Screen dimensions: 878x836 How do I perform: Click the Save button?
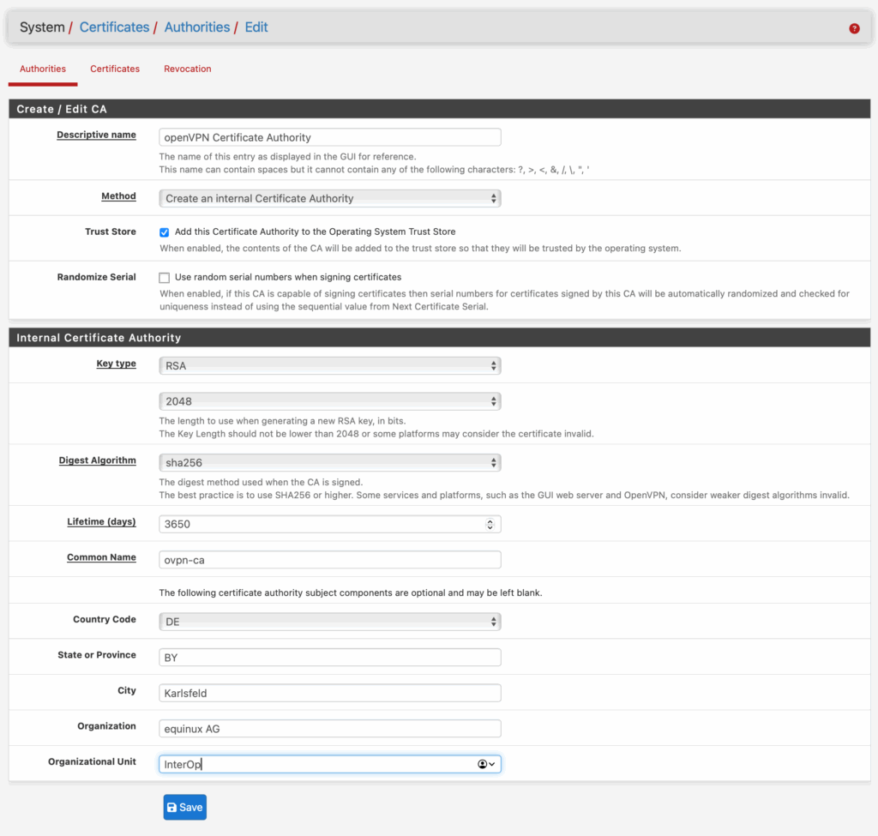[185, 807]
